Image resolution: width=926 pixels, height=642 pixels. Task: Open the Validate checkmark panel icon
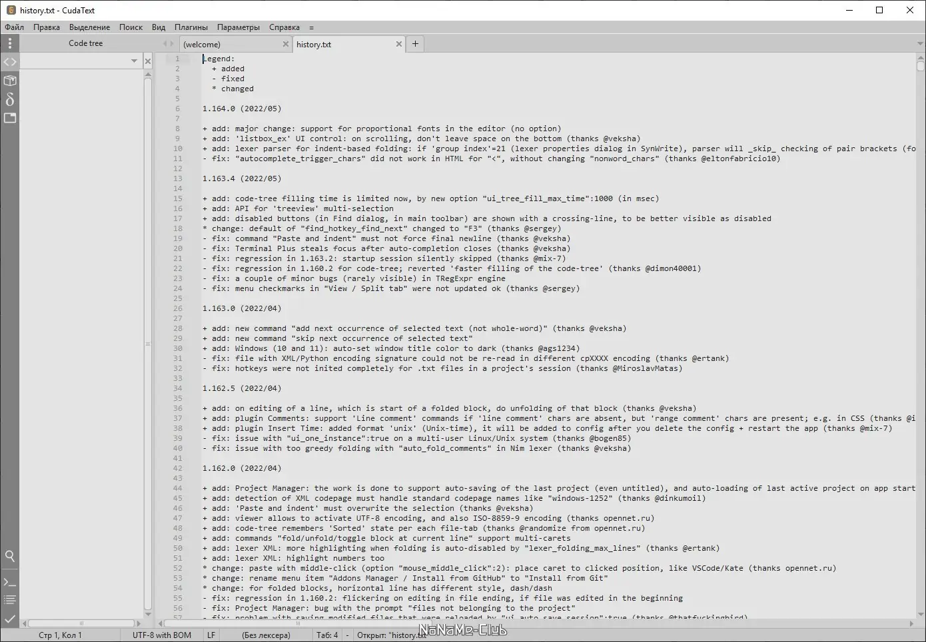point(9,619)
